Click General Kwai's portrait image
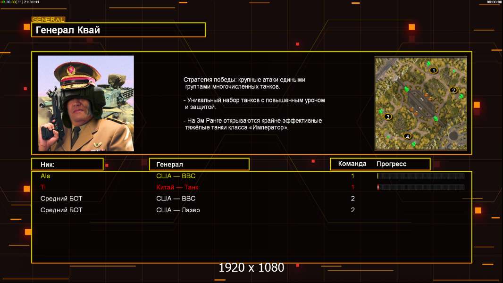Viewport: 503px width, 283px height. click(x=86, y=103)
